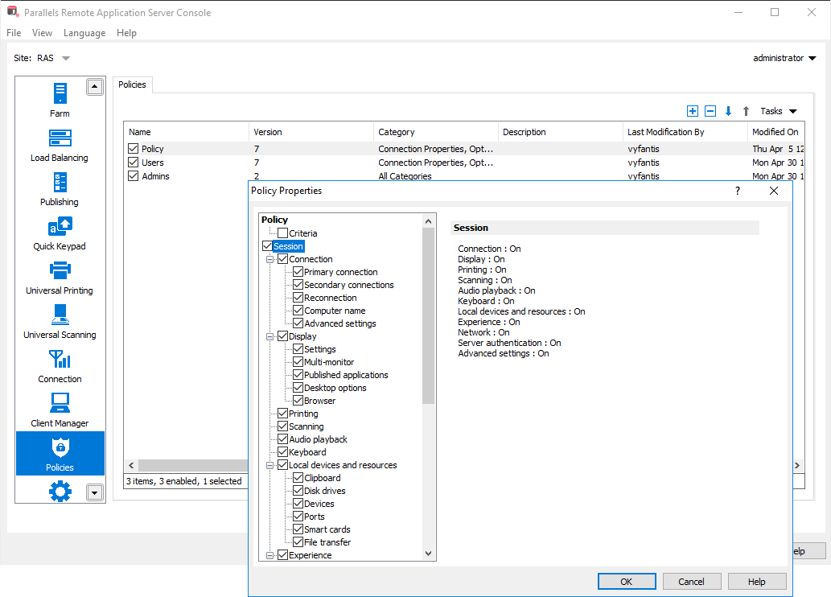Click the Policy Properties help question mark
Image resolution: width=831 pixels, height=597 pixels.
click(x=737, y=191)
